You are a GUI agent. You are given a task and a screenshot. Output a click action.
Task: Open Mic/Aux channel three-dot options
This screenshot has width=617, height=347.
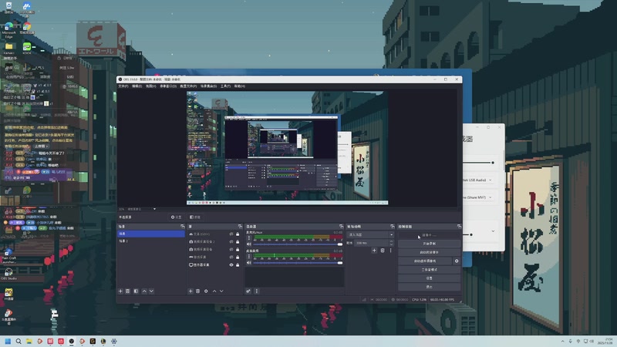248,238
